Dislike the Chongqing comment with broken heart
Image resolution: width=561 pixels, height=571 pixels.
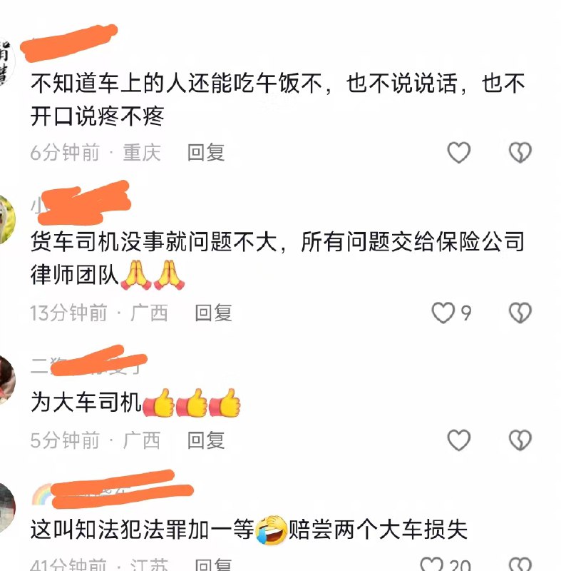(x=520, y=152)
